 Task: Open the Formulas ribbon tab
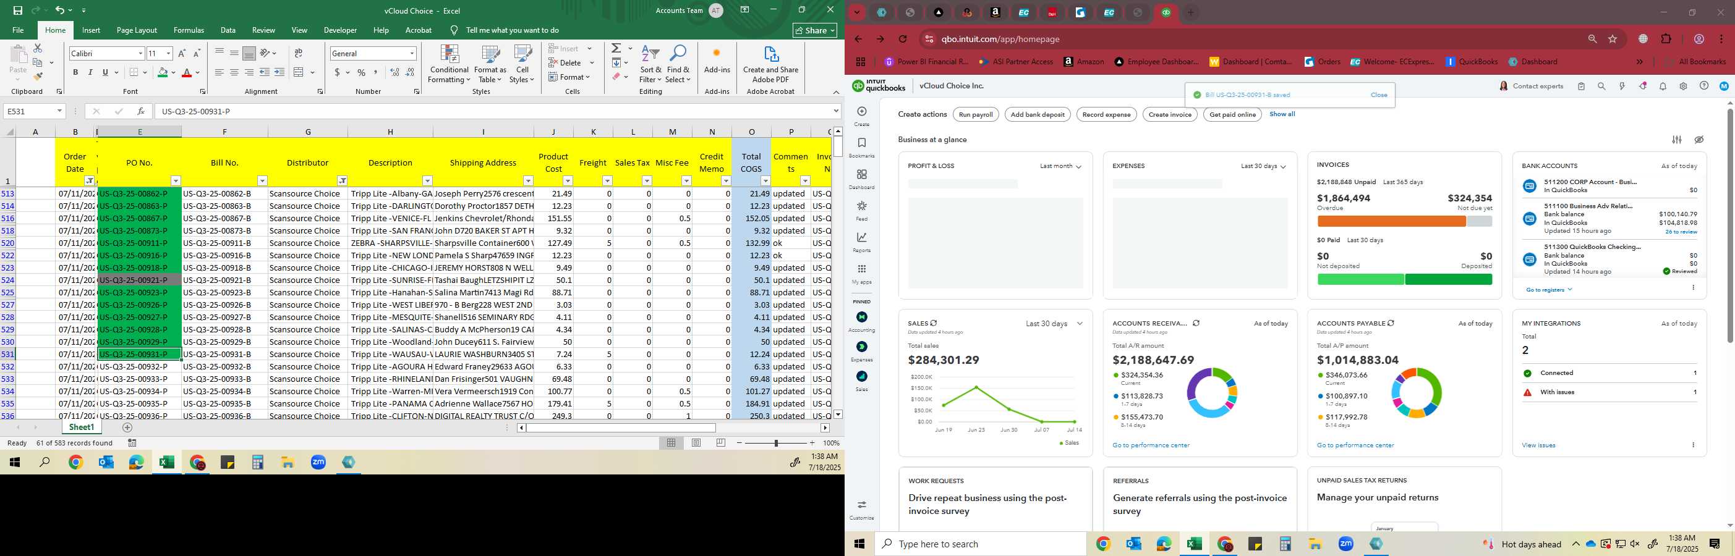click(x=189, y=30)
